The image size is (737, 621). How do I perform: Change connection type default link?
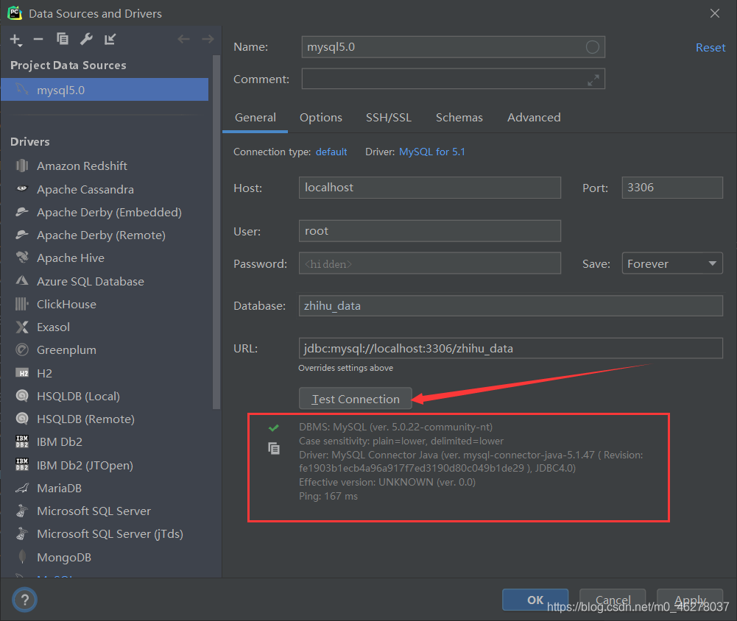331,152
